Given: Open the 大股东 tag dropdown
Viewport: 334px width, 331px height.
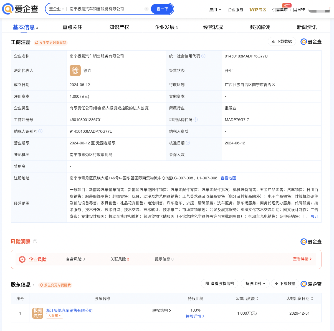Looking at the screenshot, I should coord(54,316).
